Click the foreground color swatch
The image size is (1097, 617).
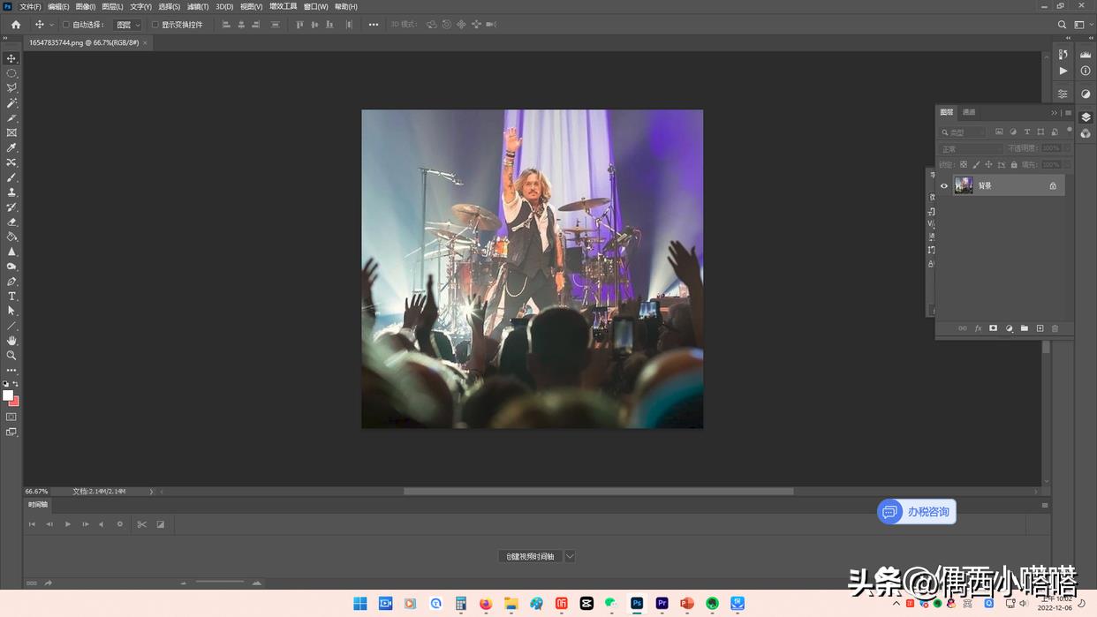tap(8, 395)
